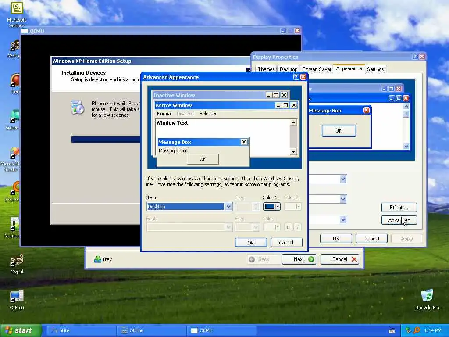
Task: Expand the second dropdown in Display Properties
Action: (343, 199)
